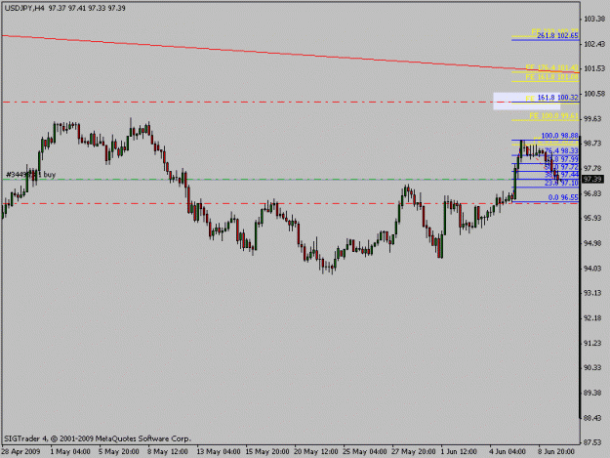
Task: Click the 8 May 12:00 time label
Action: click(x=168, y=452)
